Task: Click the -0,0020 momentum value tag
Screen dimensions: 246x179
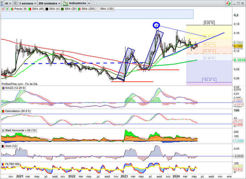Action: pyautogui.click(x=238, y=156)
